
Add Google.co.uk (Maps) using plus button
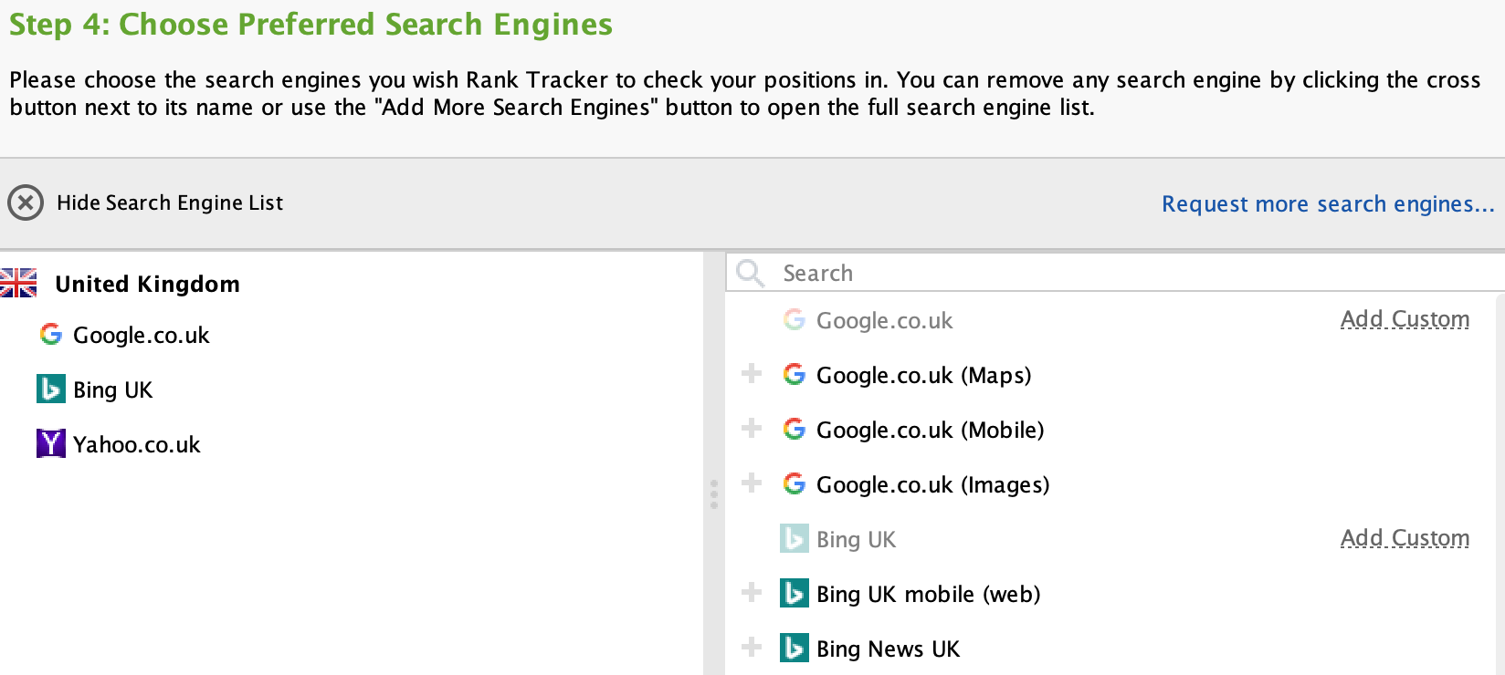click(x=752, y=373)
